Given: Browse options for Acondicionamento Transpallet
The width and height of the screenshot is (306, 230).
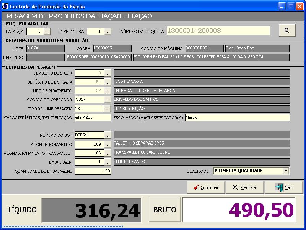Looking at the screenshot, I should tap(108, 153).
